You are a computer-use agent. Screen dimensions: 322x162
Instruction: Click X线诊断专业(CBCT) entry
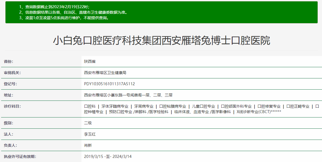point(259,112)
